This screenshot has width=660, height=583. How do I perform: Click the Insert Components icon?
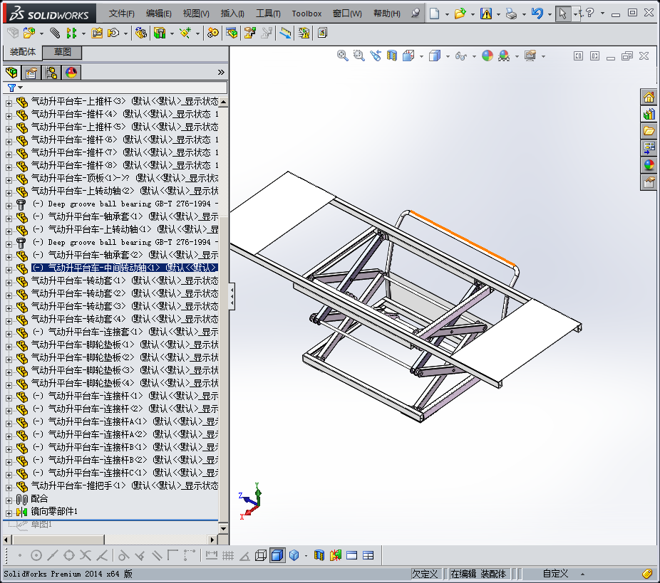coord(29,33)
